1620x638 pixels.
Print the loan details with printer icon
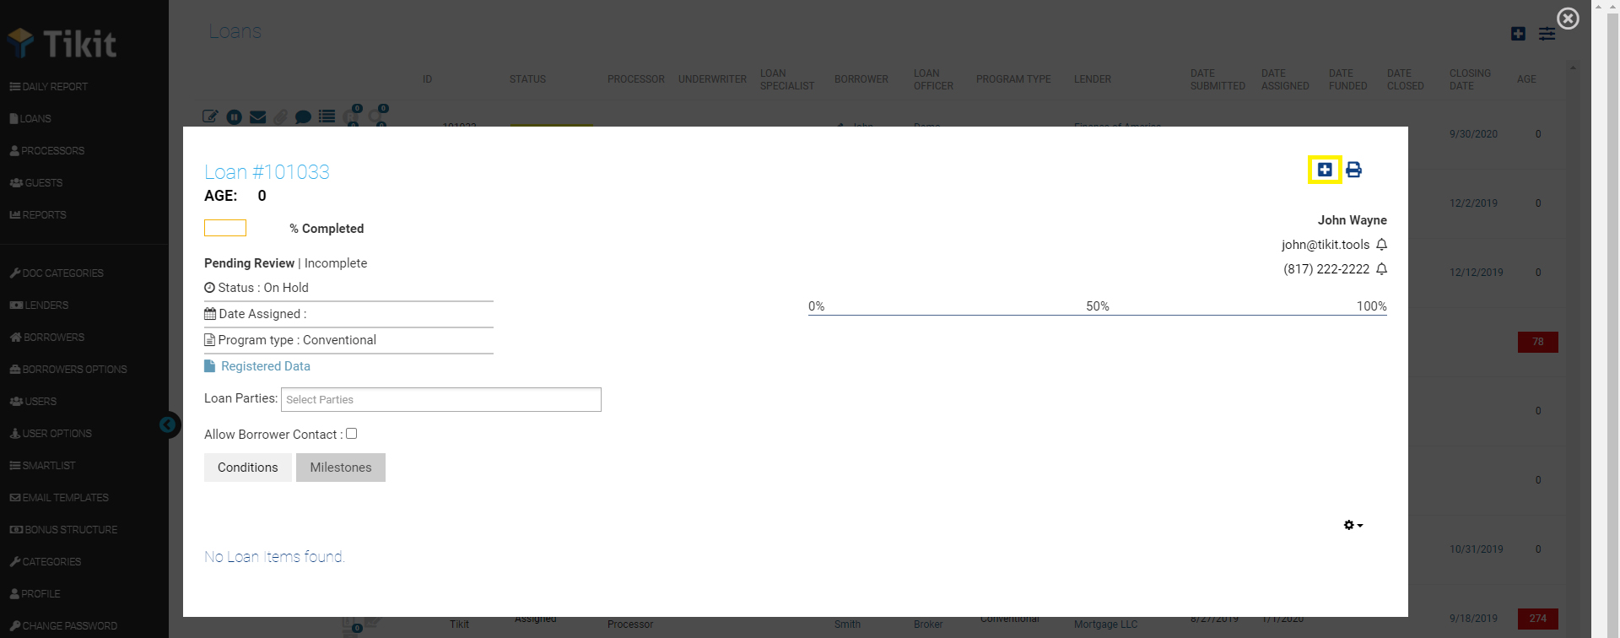tap(1353, 170)
